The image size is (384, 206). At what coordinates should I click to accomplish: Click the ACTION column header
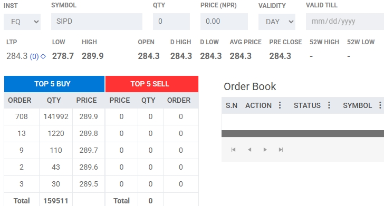pyautogui.click(x=258, y=105)
